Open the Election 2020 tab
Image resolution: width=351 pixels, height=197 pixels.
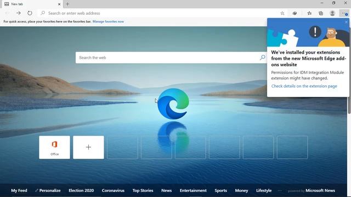81,190
